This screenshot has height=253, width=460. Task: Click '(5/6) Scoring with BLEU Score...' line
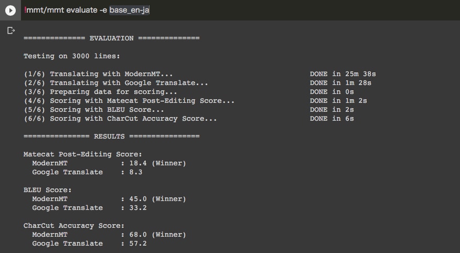coord(94,110)
